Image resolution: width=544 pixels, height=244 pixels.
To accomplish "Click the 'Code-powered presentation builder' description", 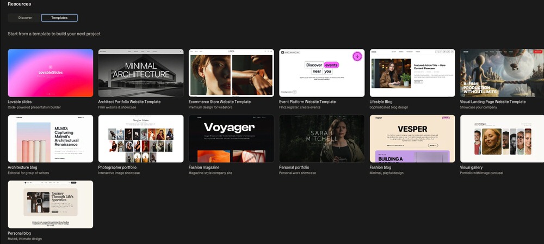I will click(34, 107).
